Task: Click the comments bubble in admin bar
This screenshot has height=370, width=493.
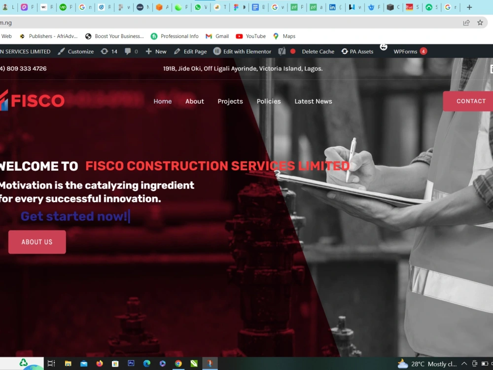Action: coord(127,51)
